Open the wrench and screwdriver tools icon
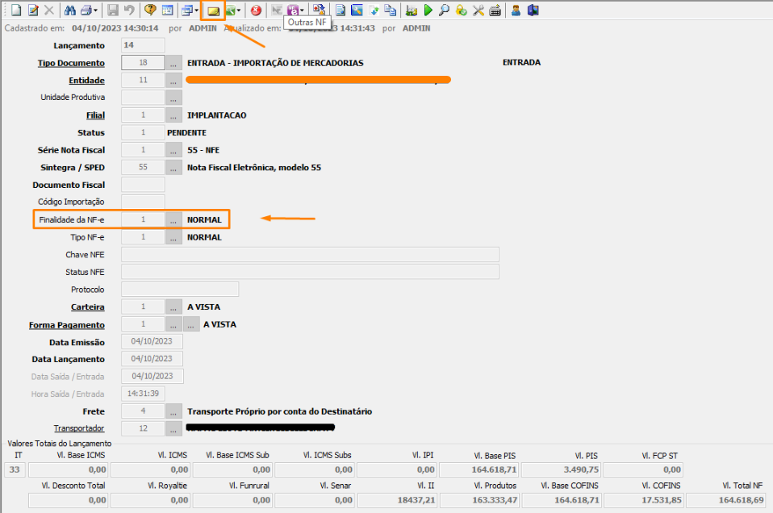773x513 pixels. [478, 10]
